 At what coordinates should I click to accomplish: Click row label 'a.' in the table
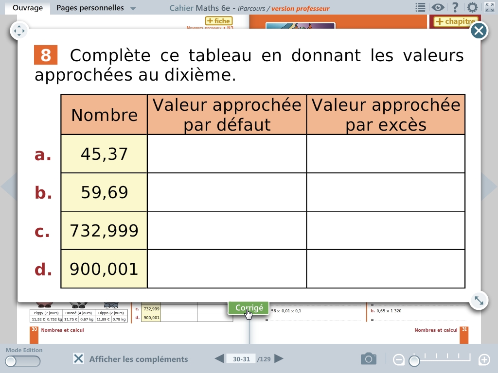coord(43,154)
